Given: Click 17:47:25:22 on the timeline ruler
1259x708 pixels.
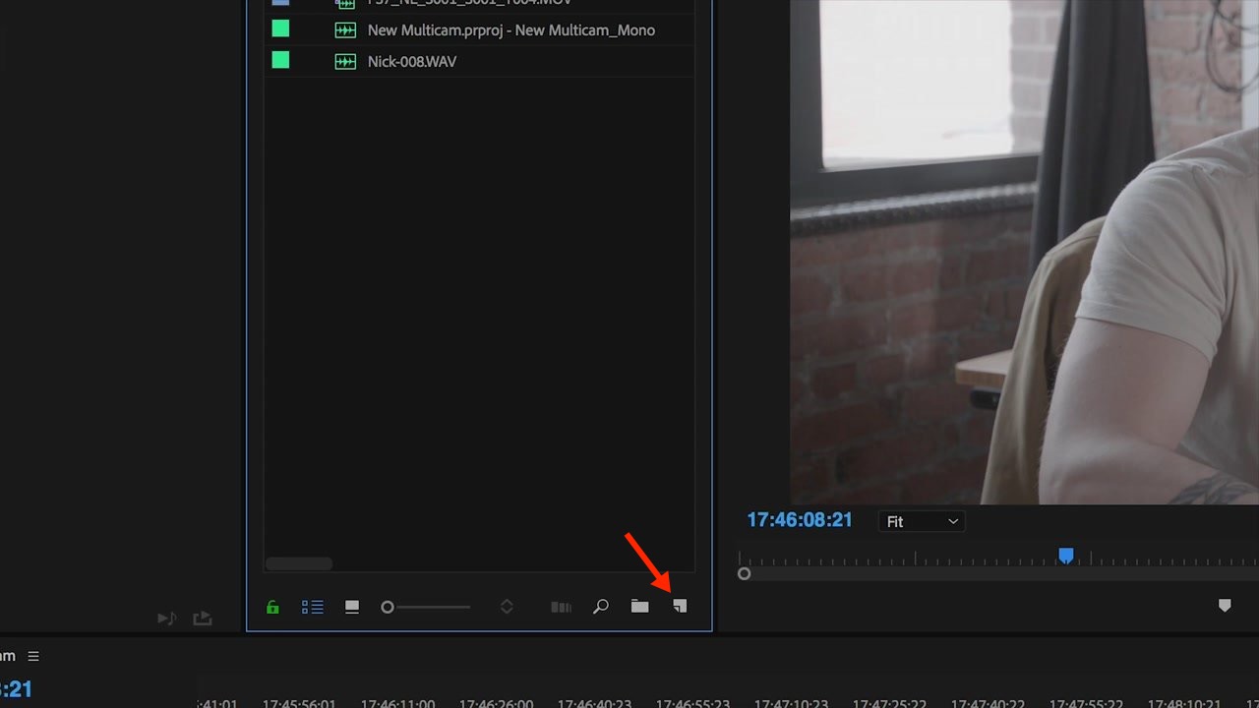Looking at the screenshot, I should pyautogui.click(x=889, y=704).
